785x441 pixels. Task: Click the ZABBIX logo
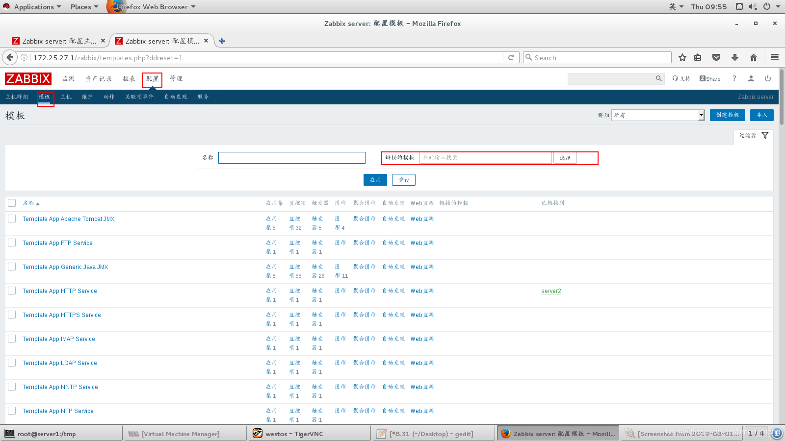tap(28, 78)
